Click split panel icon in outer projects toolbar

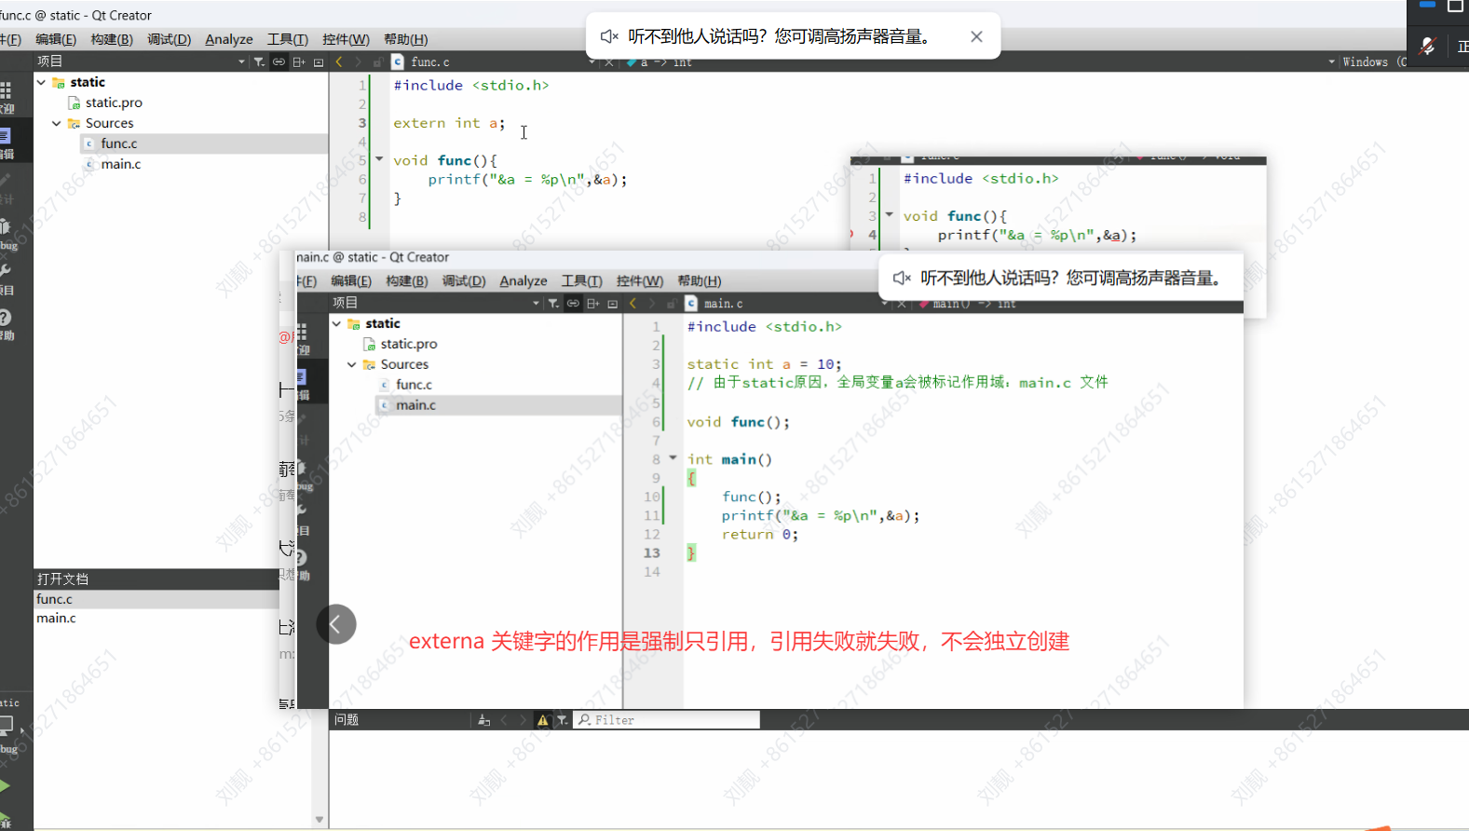coord(299,61)
